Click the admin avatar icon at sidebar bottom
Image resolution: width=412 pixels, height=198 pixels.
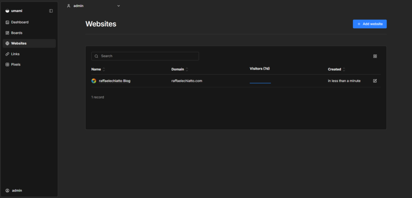click(7, 190)
